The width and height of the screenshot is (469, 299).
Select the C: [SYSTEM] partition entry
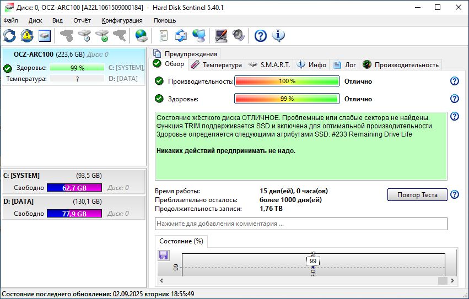pos(74,182)
